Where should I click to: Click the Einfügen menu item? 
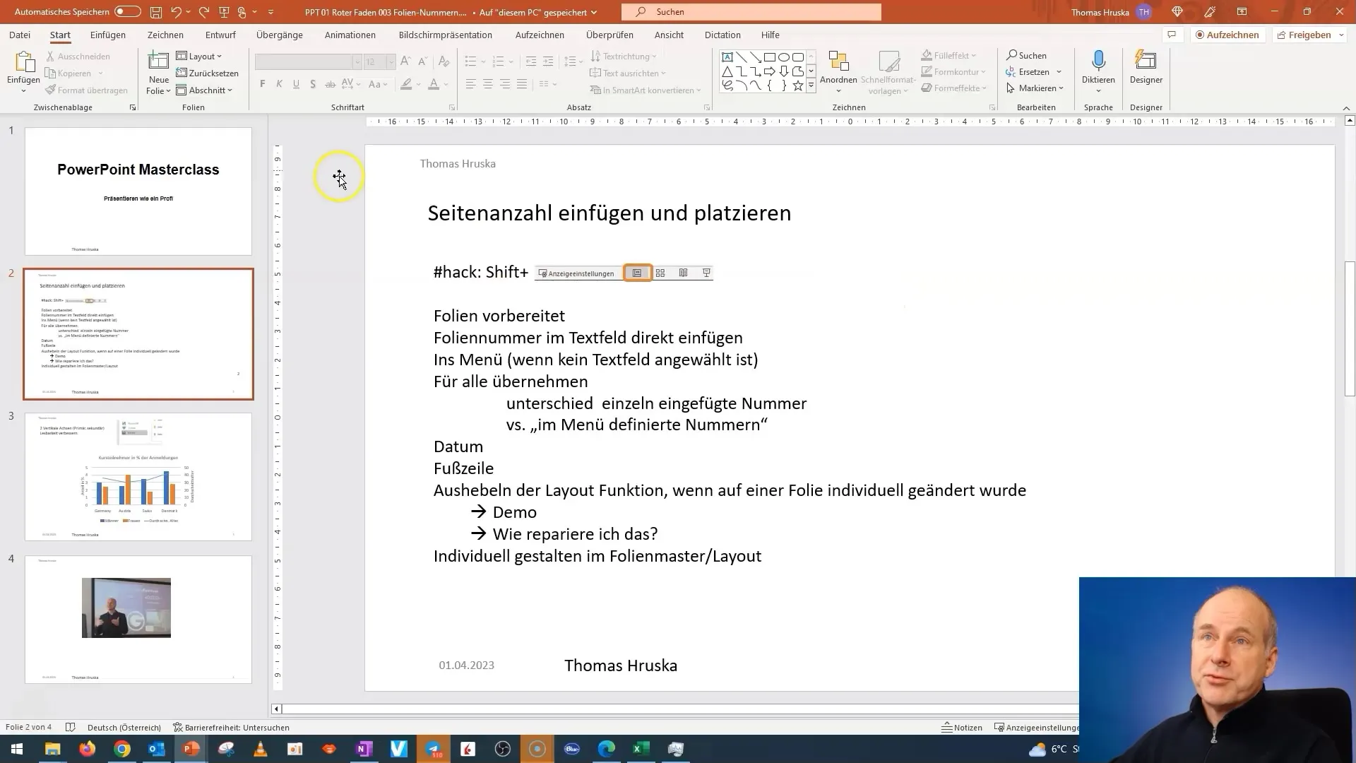point(108,35)
